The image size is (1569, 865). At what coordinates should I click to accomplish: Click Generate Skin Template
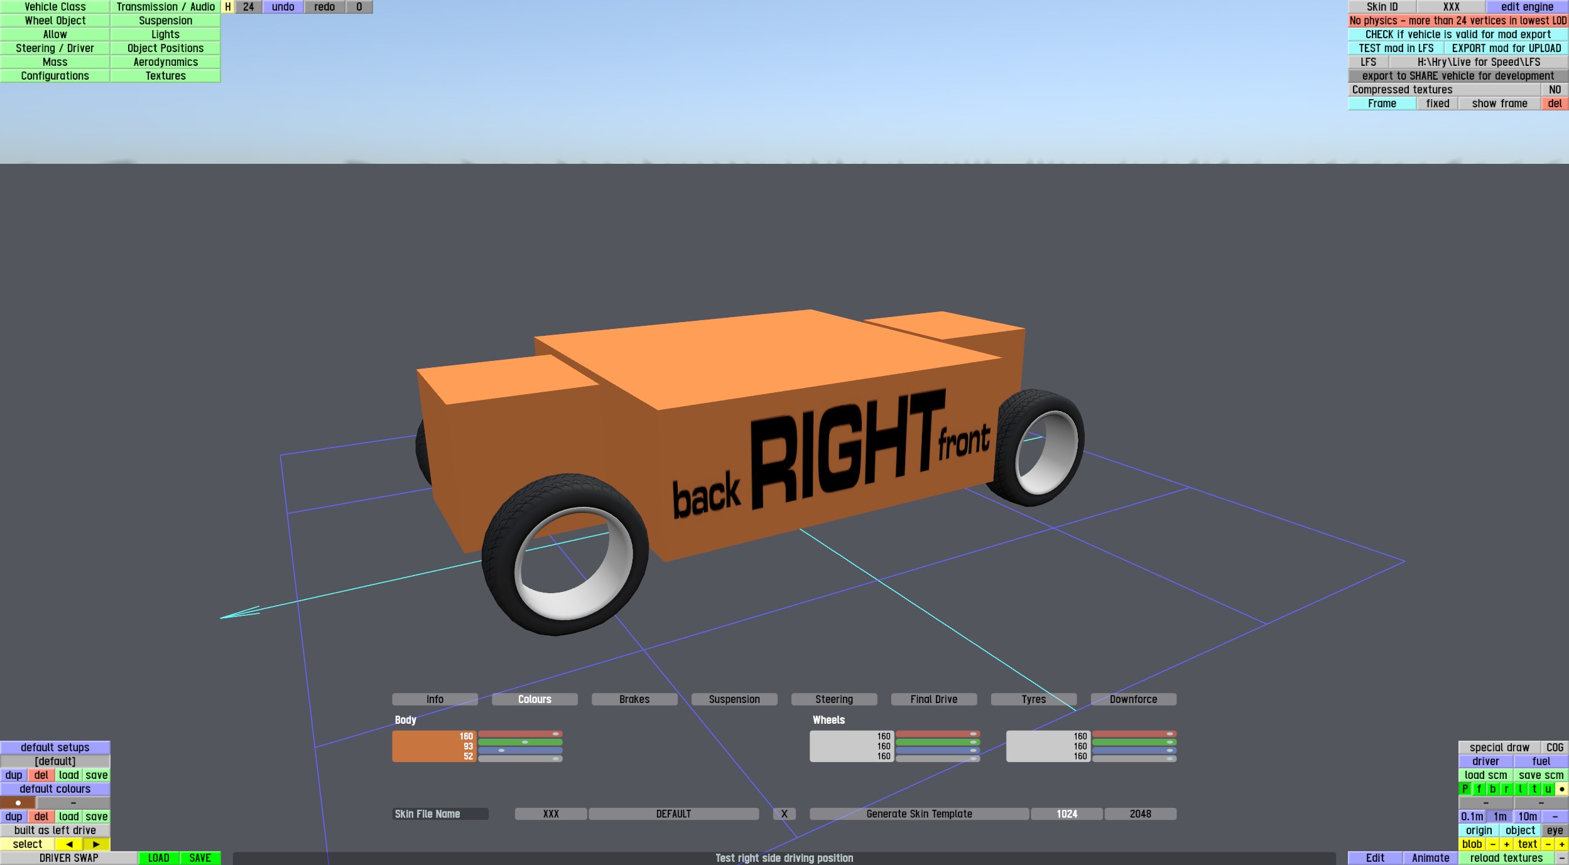pos(919,814)
